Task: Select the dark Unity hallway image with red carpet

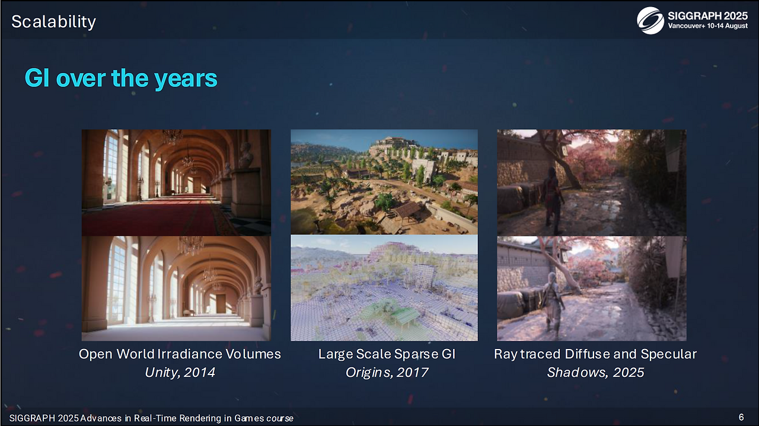Action: (x=176, y=182)
